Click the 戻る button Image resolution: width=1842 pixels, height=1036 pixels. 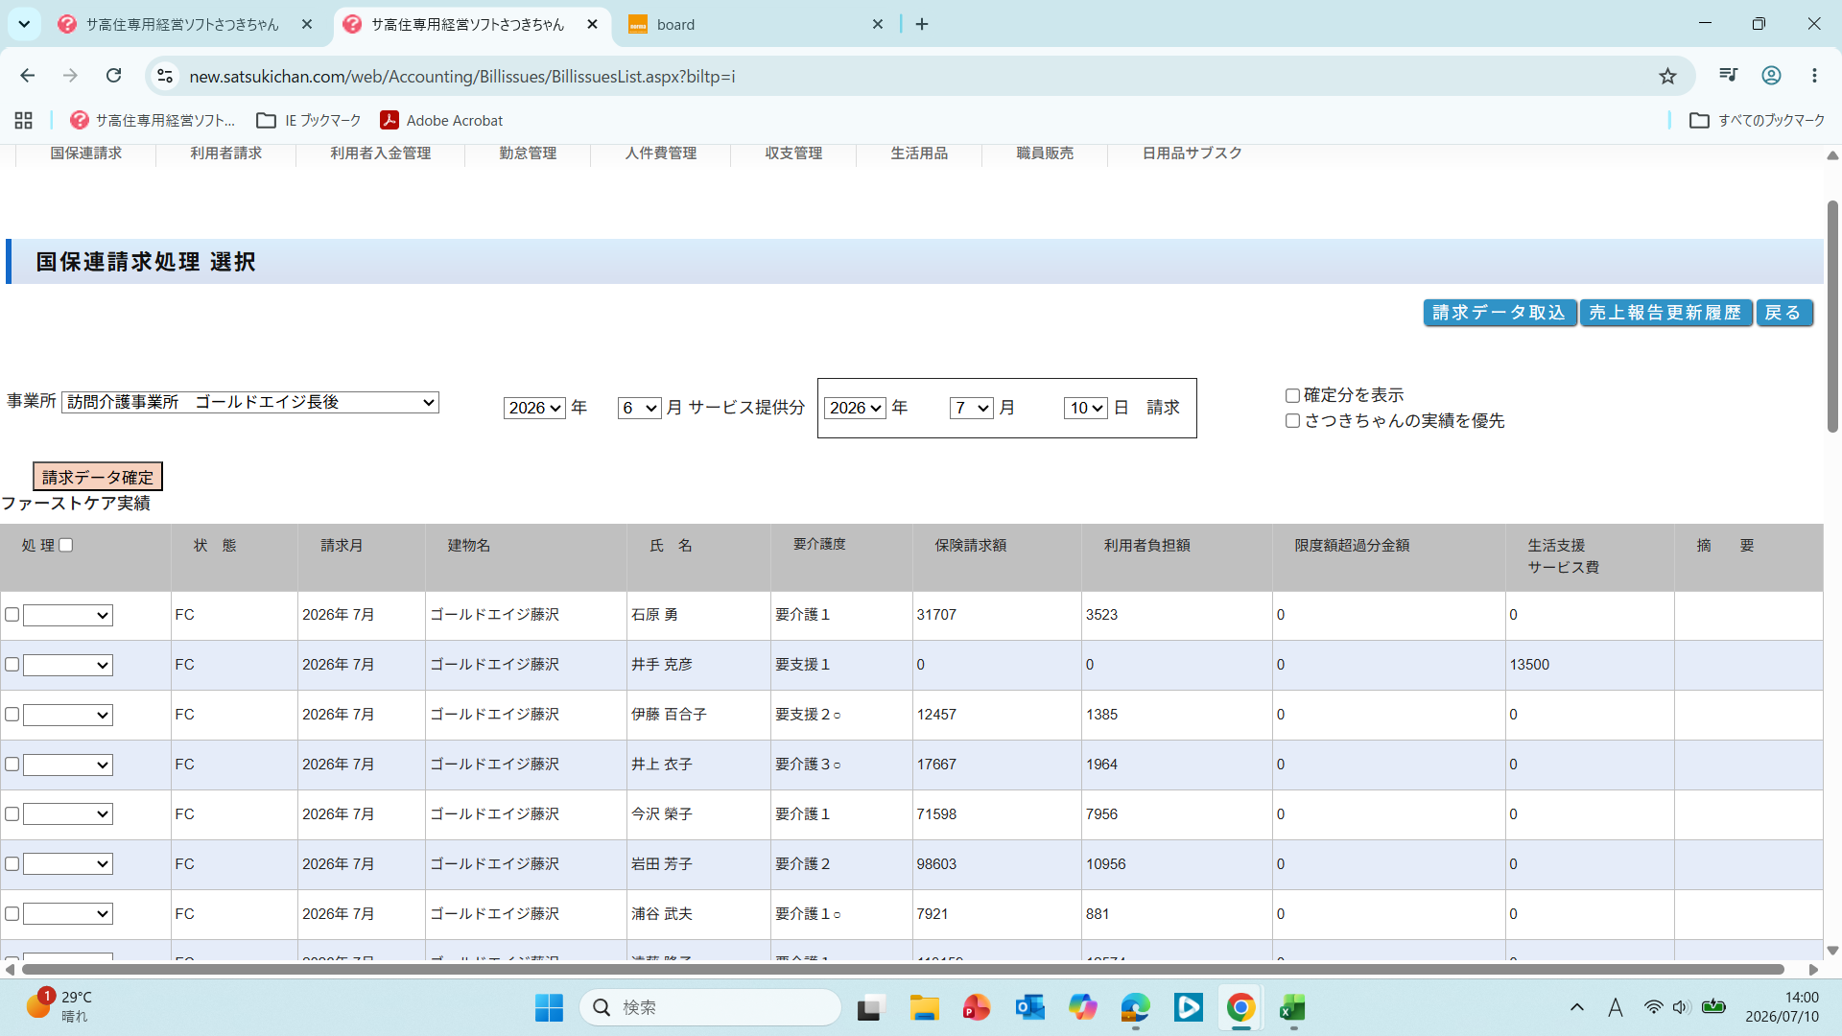coord(1784,313)
